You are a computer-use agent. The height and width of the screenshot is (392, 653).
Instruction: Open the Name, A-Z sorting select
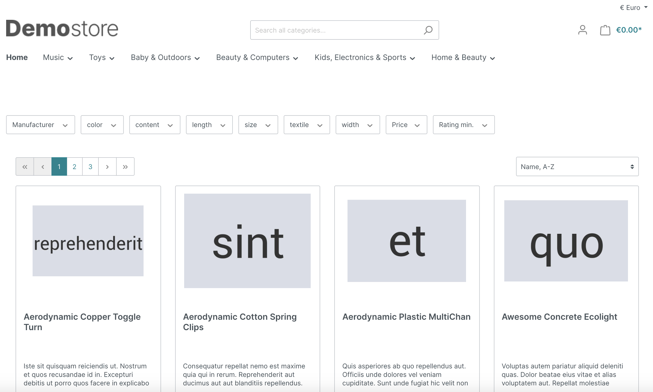pyautogui.click(x=577, y=167)
